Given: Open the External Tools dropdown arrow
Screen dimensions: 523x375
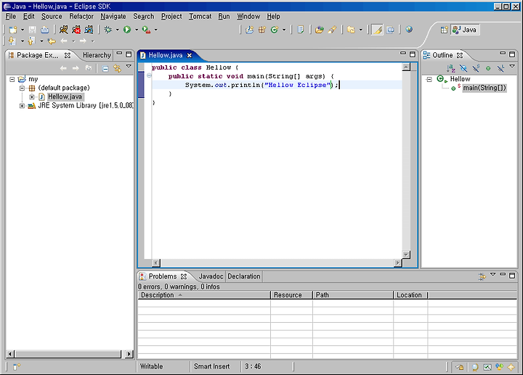Looking at the screenshot, I should [x=155, y=30].
